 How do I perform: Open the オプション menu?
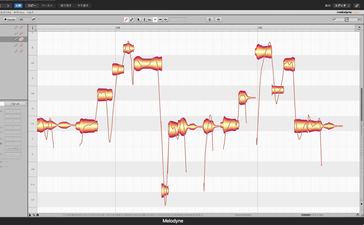pos(19,13)
